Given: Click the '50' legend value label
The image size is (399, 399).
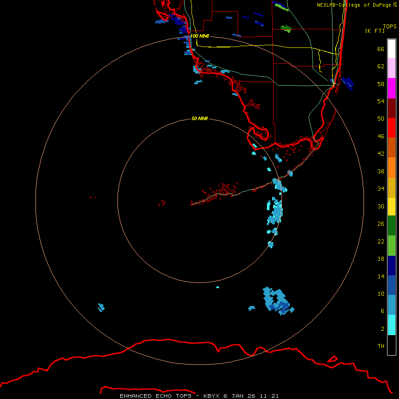Looking at the screenshot, I should [x=381, y=118].
